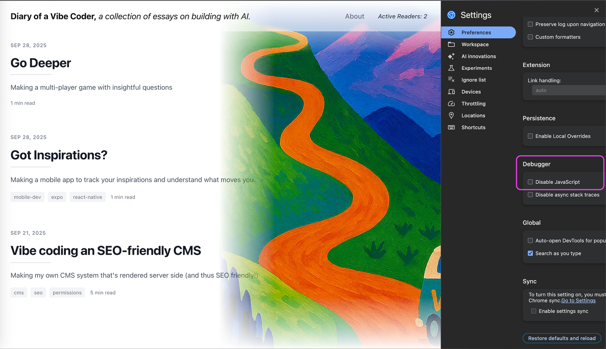Screen dimensions: 606x349
Task: Open the Link handling dropdown
Action: pos(568,90)
